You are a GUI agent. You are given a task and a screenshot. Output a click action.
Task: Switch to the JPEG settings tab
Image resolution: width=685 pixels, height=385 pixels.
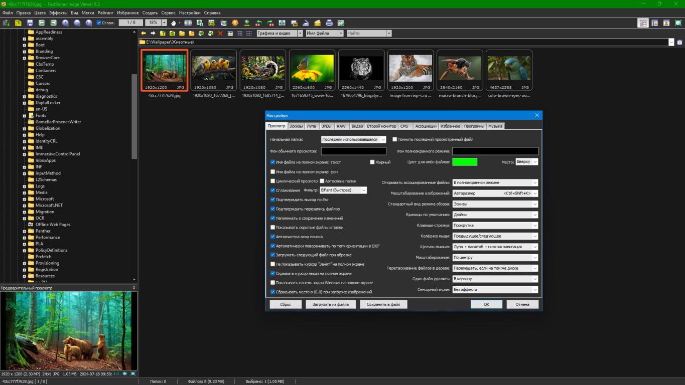tap(326, 126)
